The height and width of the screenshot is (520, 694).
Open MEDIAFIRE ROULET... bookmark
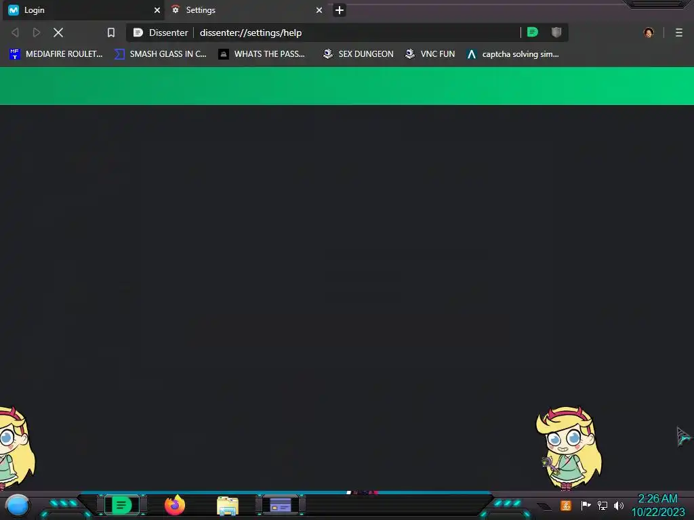point(56,54)
